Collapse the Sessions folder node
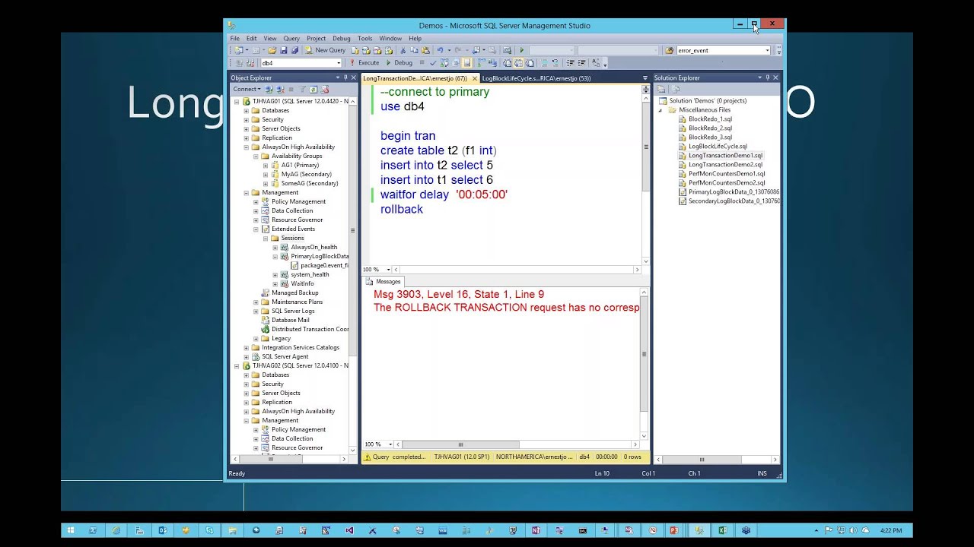Screen dimensions: 974x547 pyautogui.click(x=266, y=238)
